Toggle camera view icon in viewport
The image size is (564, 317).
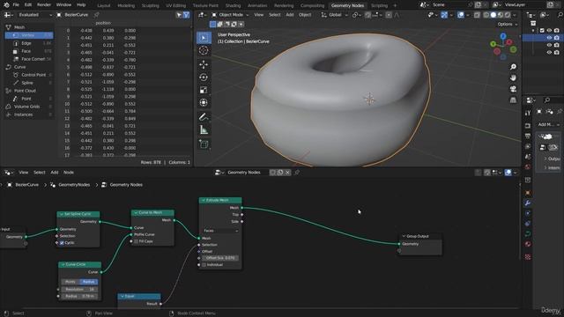513,89
